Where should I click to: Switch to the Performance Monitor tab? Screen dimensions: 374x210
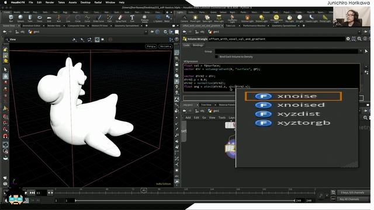pyautogui.click(x=254, y=26)
